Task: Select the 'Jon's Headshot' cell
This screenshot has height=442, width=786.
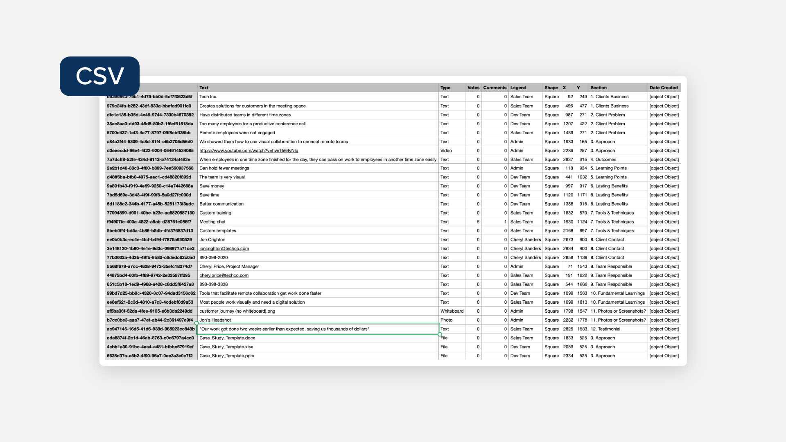Action: tap(318, 320)
